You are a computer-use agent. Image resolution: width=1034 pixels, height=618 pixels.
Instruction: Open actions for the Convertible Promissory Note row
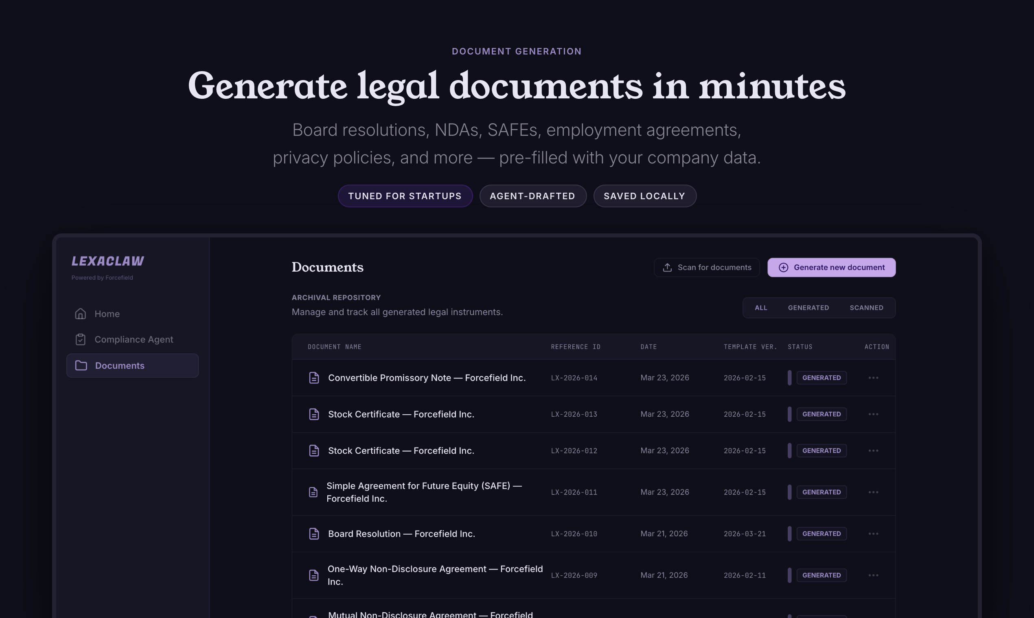[x=874, y=378]
